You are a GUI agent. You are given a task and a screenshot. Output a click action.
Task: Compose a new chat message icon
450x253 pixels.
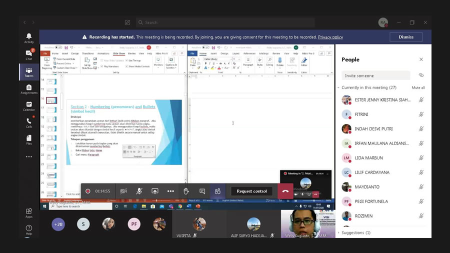[x=127, y=22]
